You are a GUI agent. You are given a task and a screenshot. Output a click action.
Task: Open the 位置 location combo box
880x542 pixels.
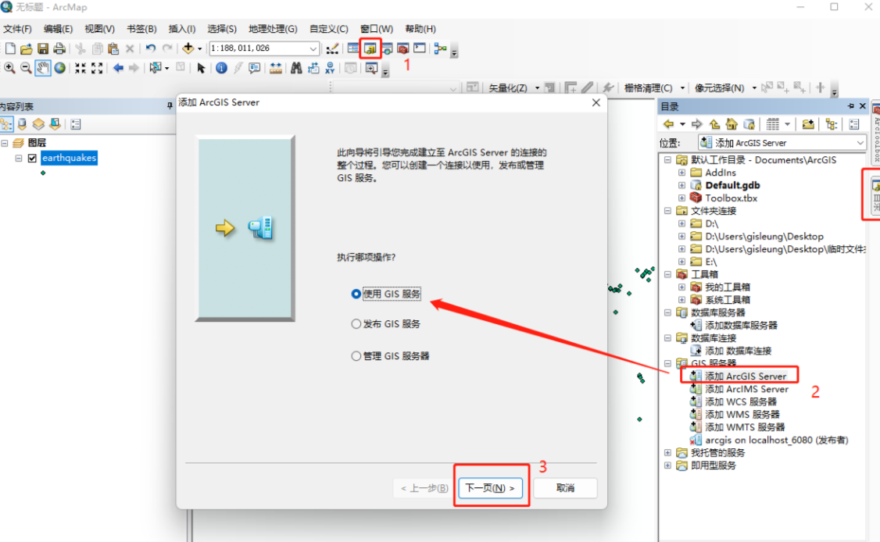pos(782,143)
